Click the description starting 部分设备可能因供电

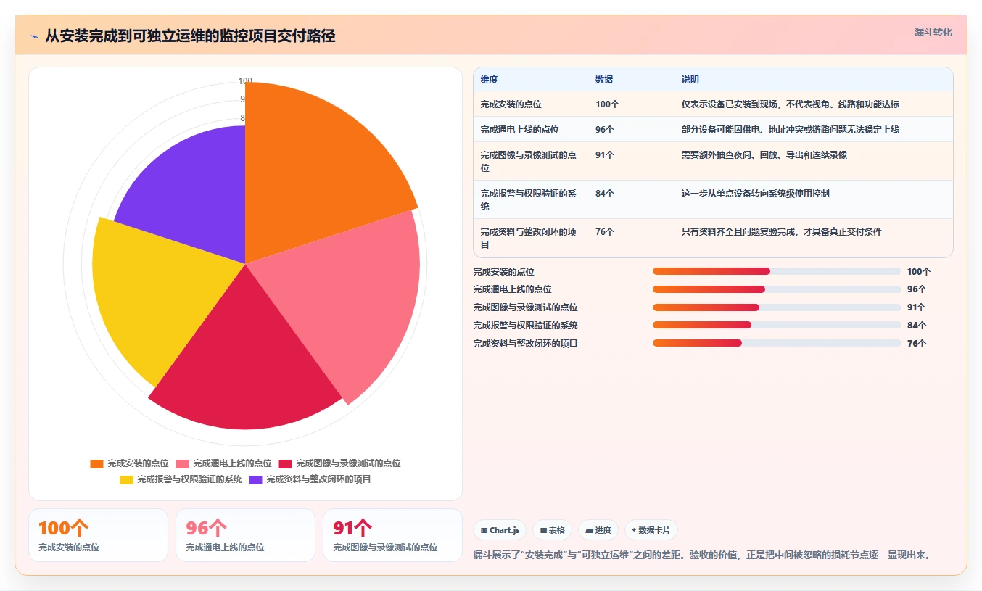point(791,130)
